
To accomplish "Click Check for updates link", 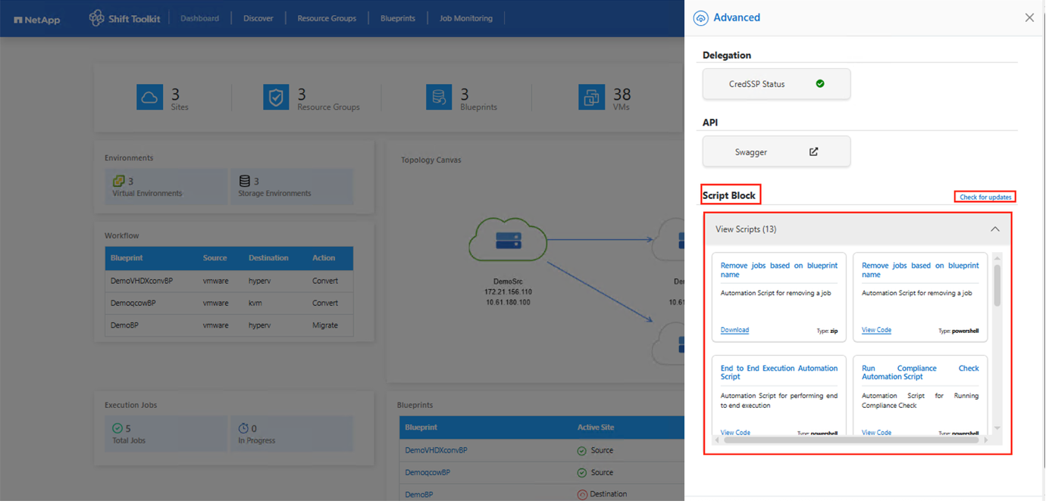I will 985,198.
